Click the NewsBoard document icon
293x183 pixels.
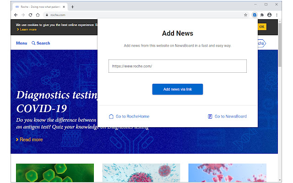tap(210, 117)
